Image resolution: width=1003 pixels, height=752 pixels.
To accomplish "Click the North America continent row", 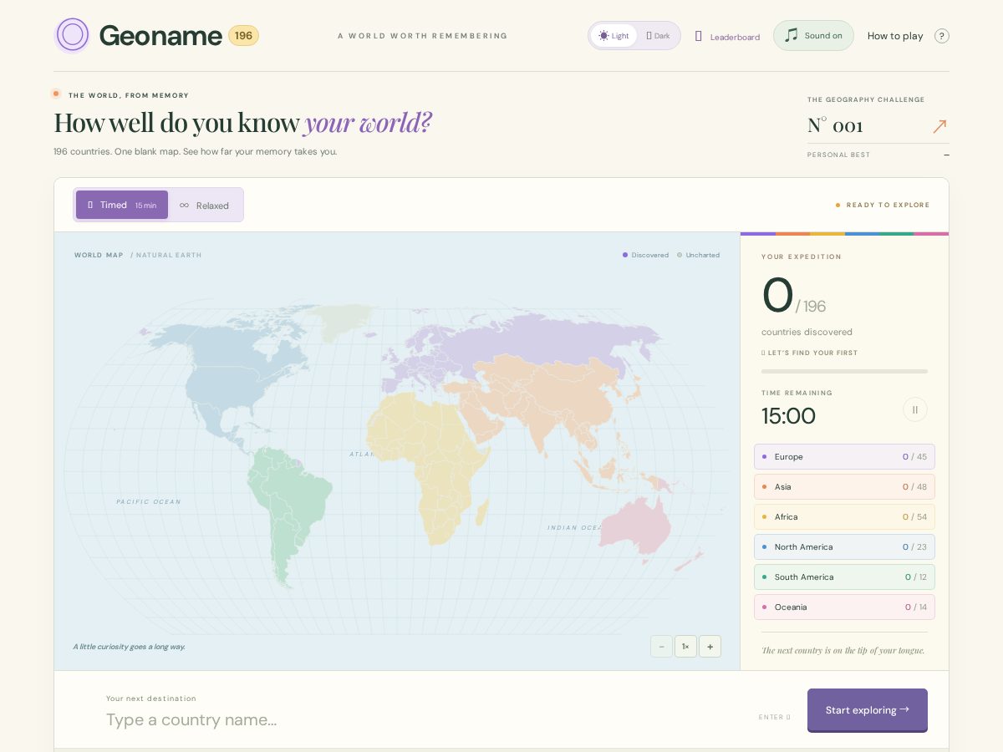I will pos(844,547).
